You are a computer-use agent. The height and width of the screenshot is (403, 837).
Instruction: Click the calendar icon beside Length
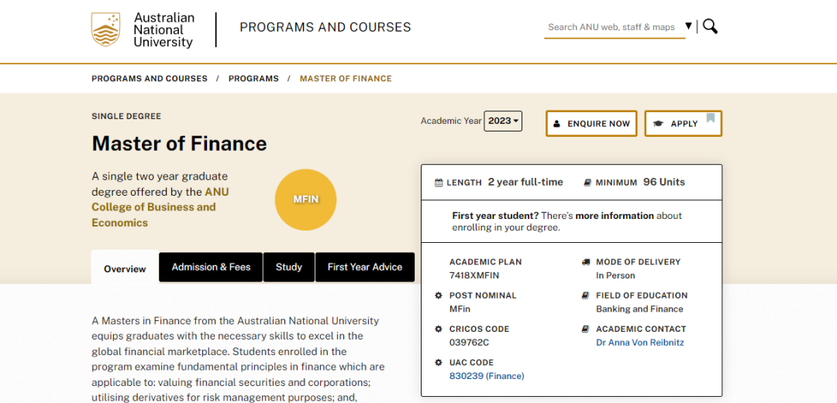439,183
